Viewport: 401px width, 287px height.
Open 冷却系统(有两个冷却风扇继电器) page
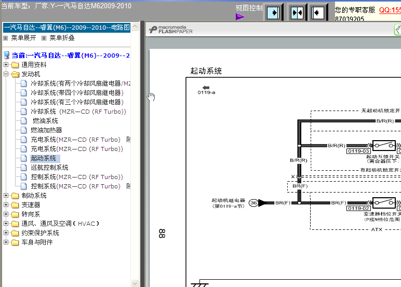[x=81, y=84]
